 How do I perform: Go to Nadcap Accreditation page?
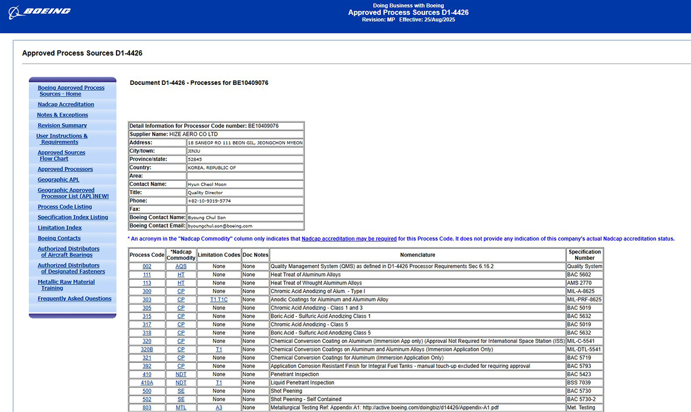click(66, 104)
